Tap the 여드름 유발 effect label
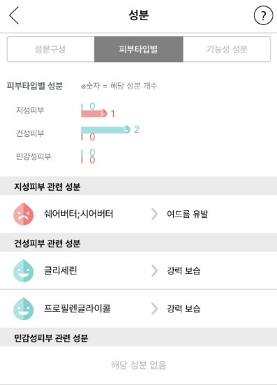Viewport: 277px width, 385px height. [x=188, y=214]
